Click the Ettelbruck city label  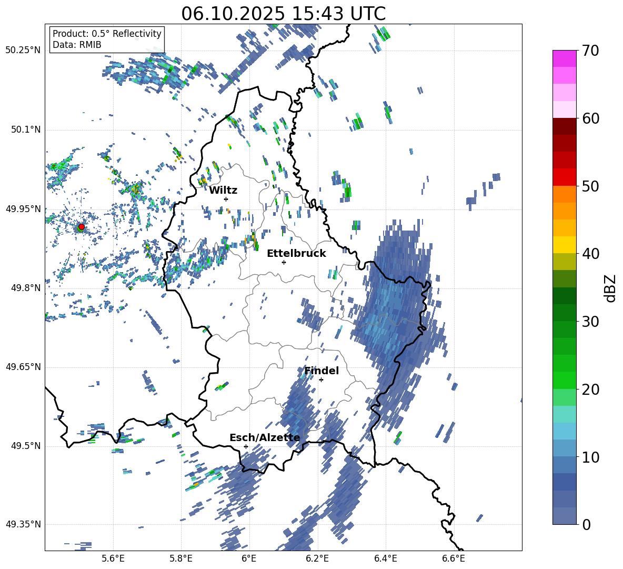coord(296,254)
